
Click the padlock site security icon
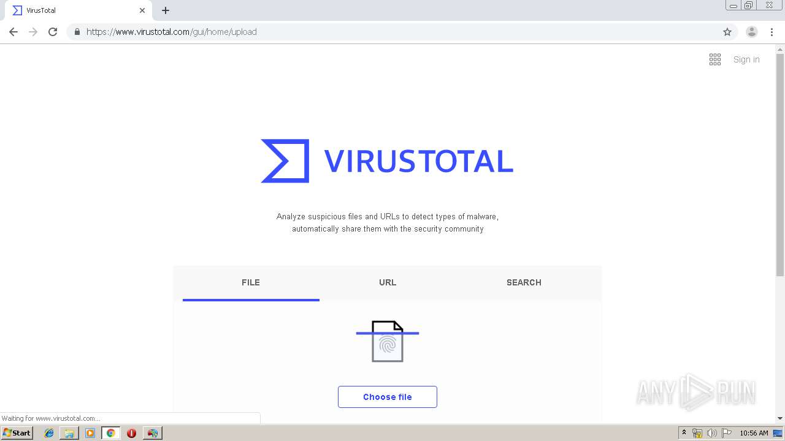coord(77,32)
